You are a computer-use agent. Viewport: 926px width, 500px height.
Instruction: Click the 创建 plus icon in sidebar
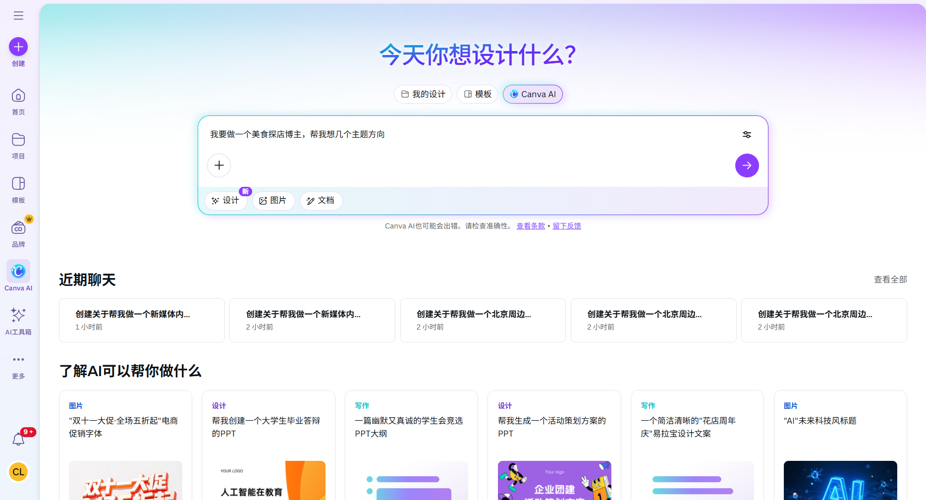tap(18, 46)
